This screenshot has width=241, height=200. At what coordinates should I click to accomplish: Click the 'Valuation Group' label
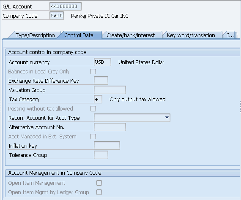coord(27,90)
